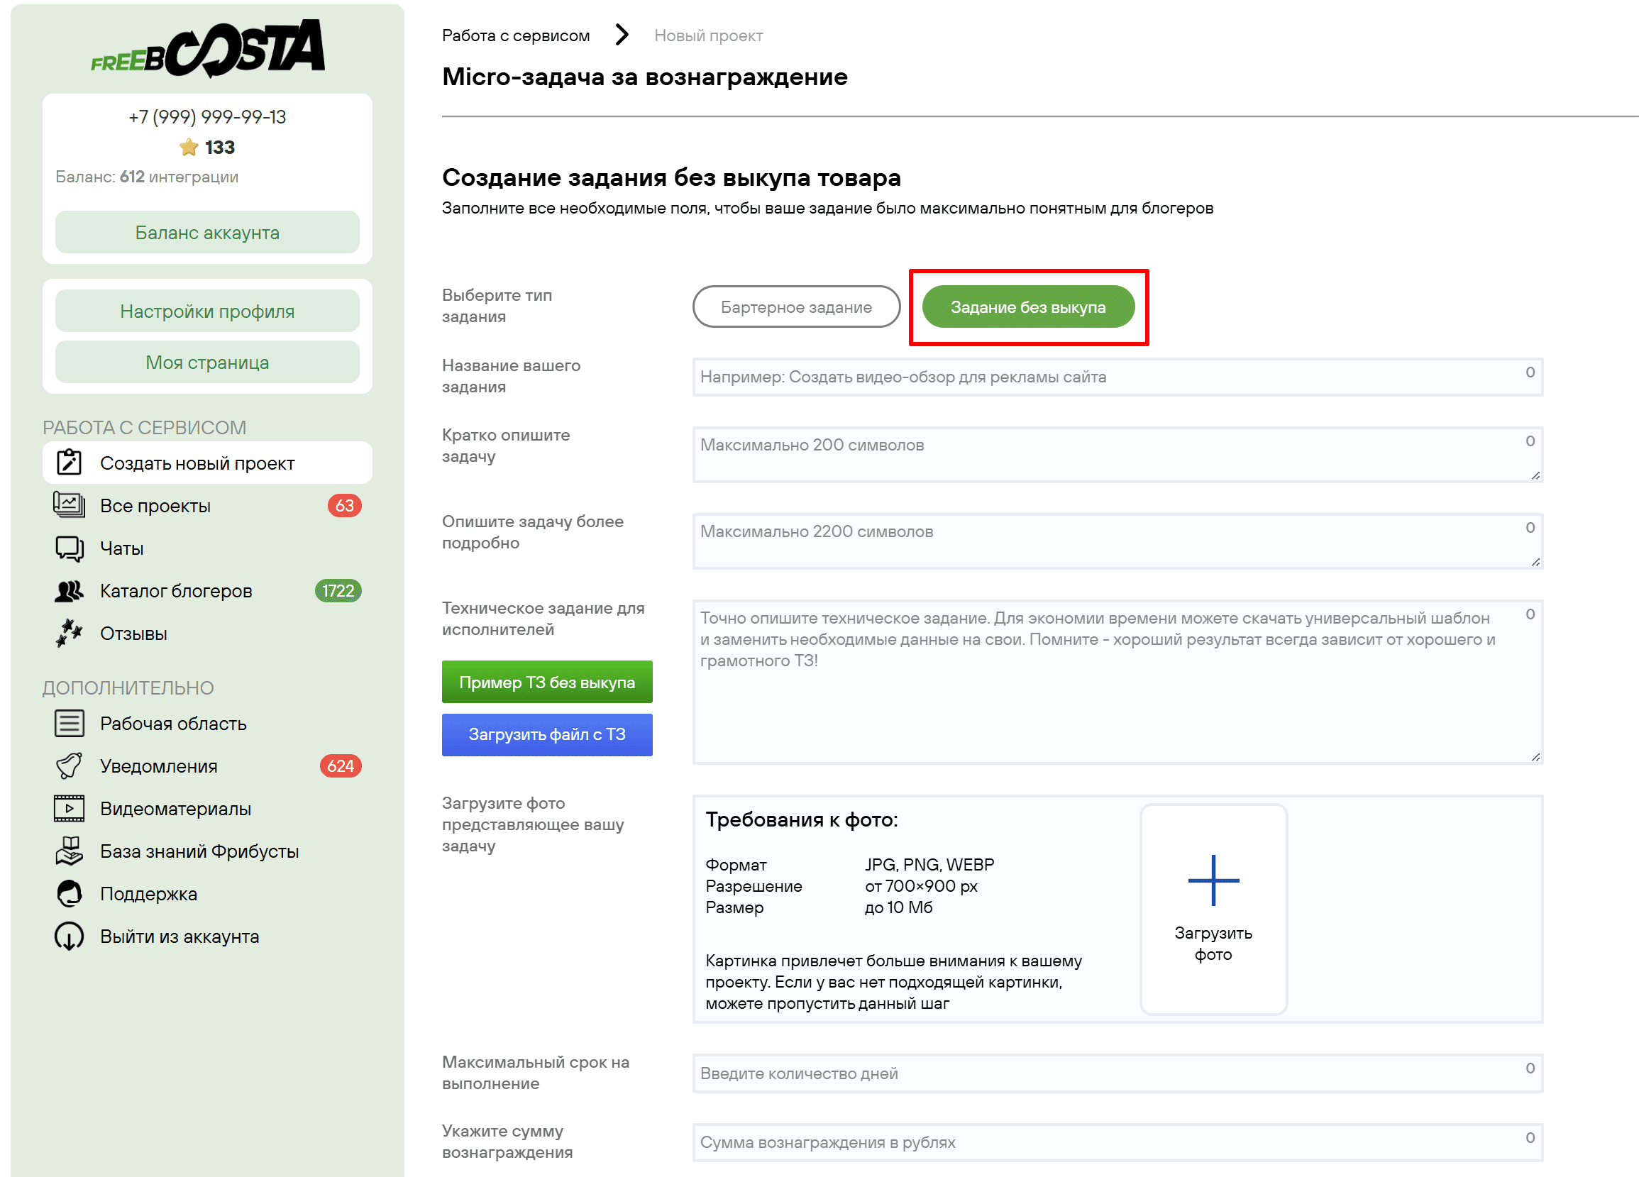Open Создать новый проект menu item
Image resolution: width=1639 pixels, height=1177 pixels.
pos(207,463)
